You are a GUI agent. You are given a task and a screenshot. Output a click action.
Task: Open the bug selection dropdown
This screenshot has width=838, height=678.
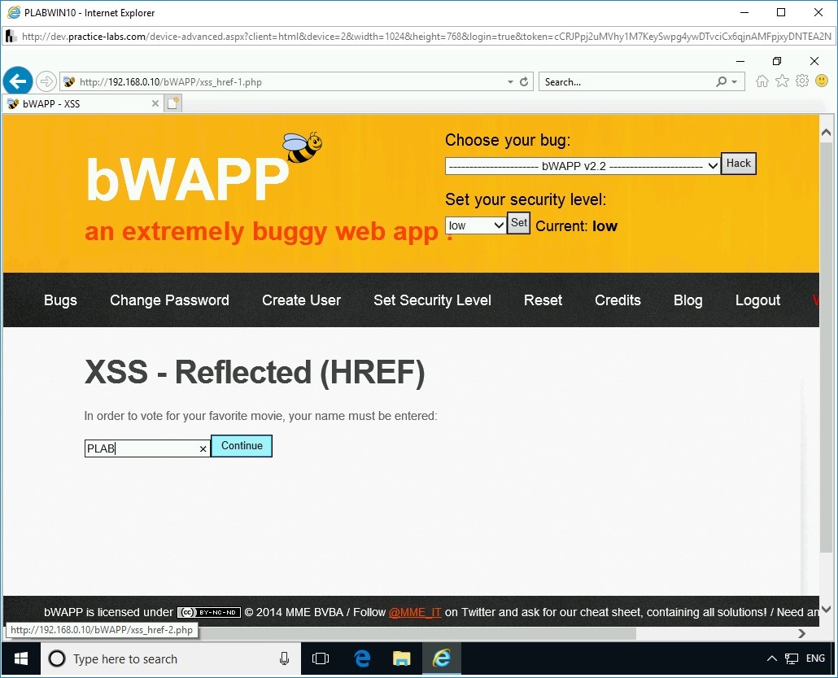point(582,166)
